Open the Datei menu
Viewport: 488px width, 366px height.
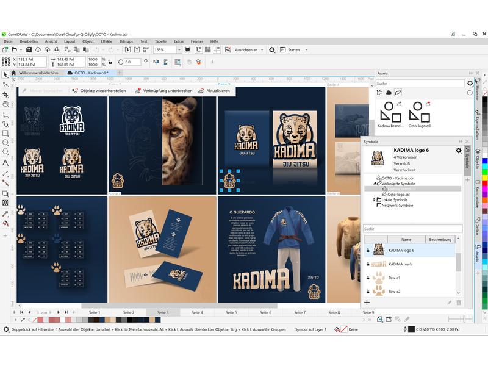8,41
